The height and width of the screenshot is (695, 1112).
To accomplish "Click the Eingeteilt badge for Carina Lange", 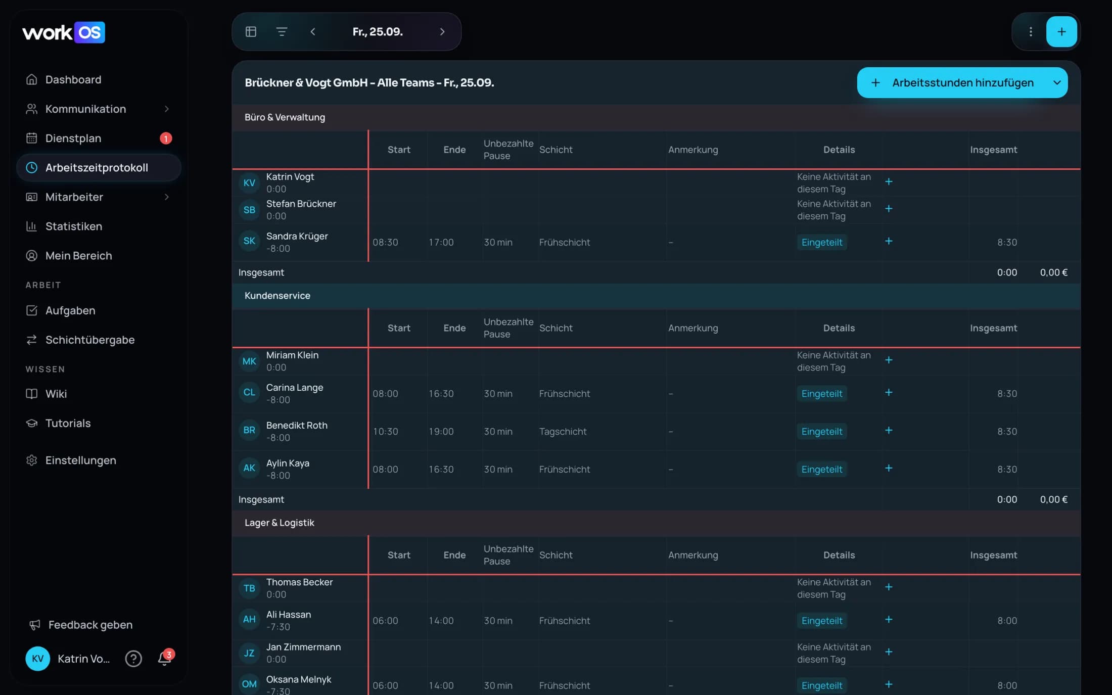I will pos(822,393).
